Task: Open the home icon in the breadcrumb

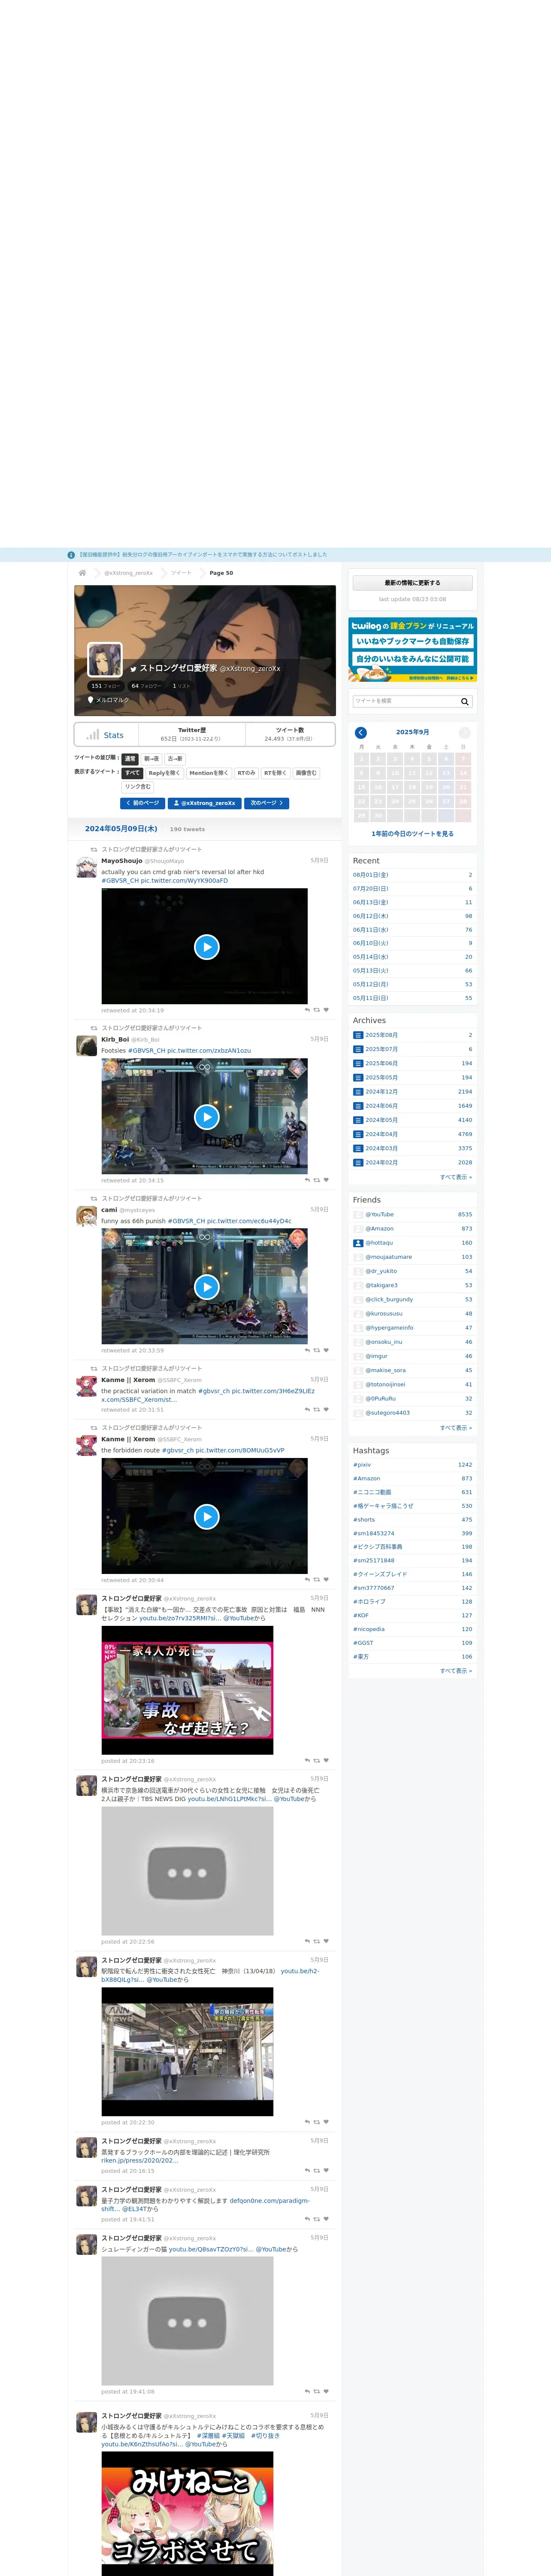Action: pyautogui.click(x=82, y=573)
